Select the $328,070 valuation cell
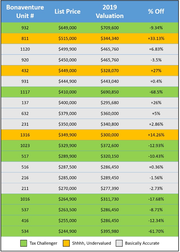Image resolution: width=180 pixels, height=252 pixels. pos(110,70)
